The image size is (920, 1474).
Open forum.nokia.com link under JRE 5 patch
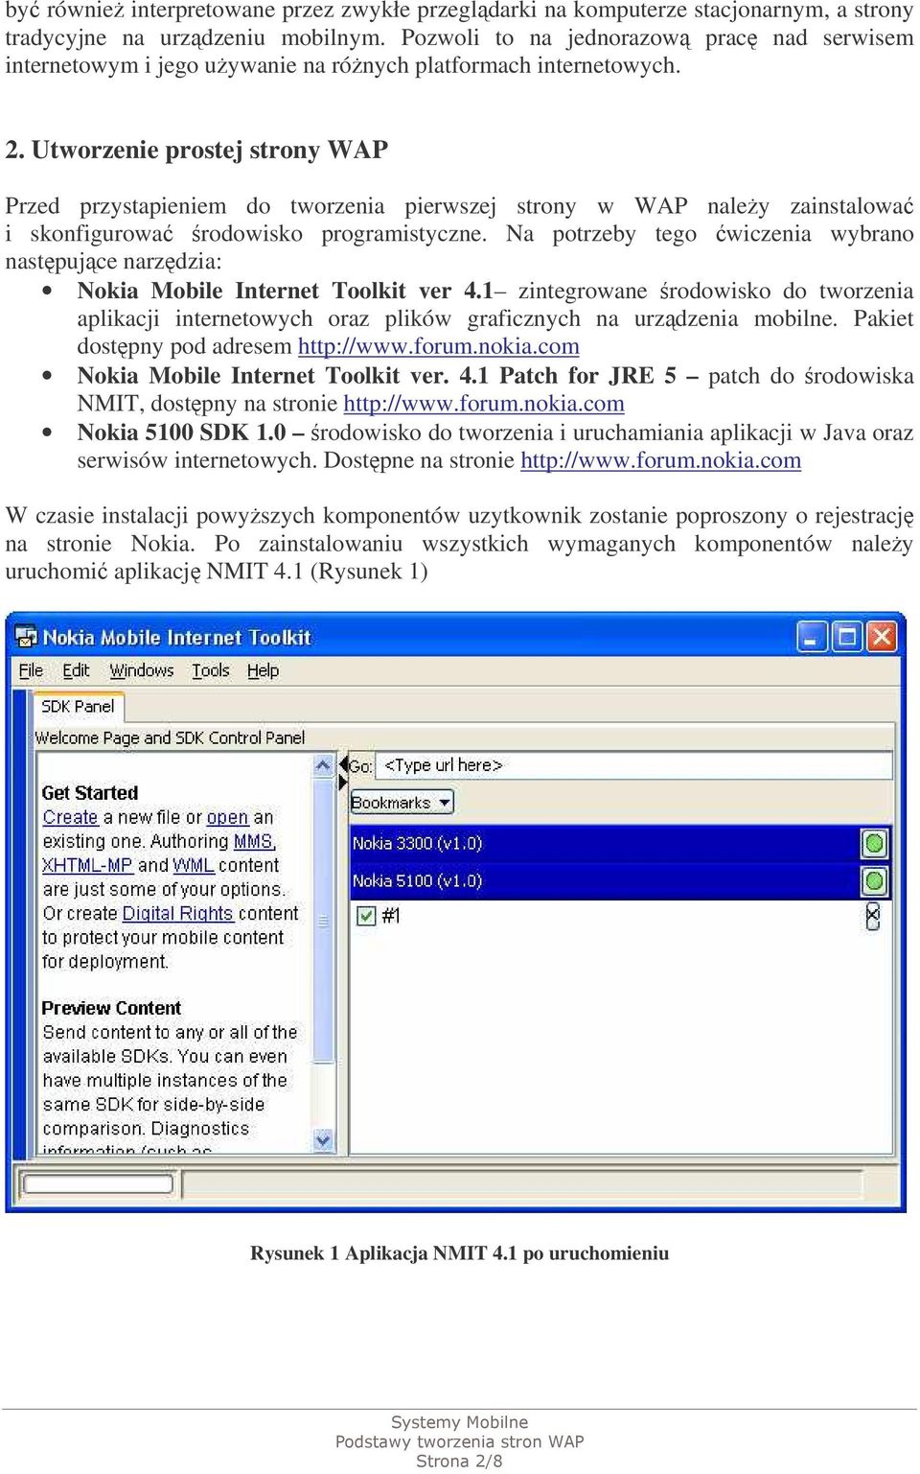[x=484, y=404]
